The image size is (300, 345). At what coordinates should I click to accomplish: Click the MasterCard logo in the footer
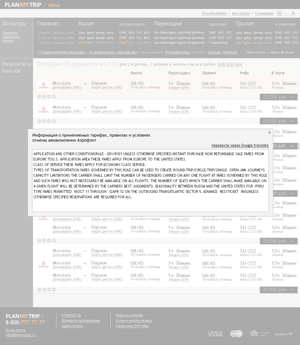coord(236,334)
